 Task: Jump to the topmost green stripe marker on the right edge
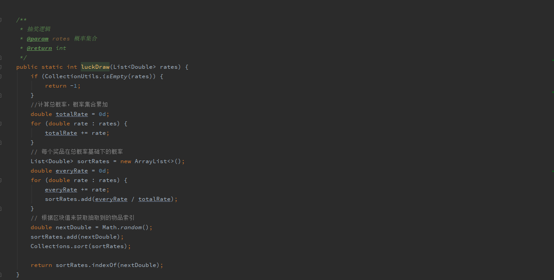click(552, 60)
